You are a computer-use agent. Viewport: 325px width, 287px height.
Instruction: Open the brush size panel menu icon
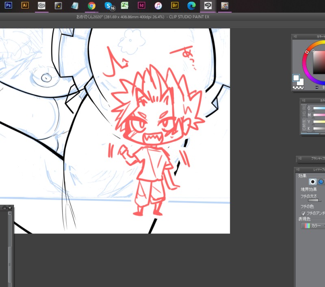[x=300, y=158]
